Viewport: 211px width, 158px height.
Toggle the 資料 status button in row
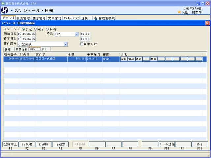point(124,59)
